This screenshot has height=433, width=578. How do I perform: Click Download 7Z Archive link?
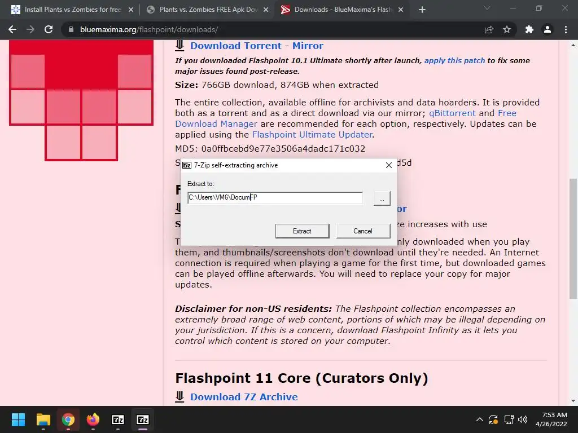tap(244, 397)
